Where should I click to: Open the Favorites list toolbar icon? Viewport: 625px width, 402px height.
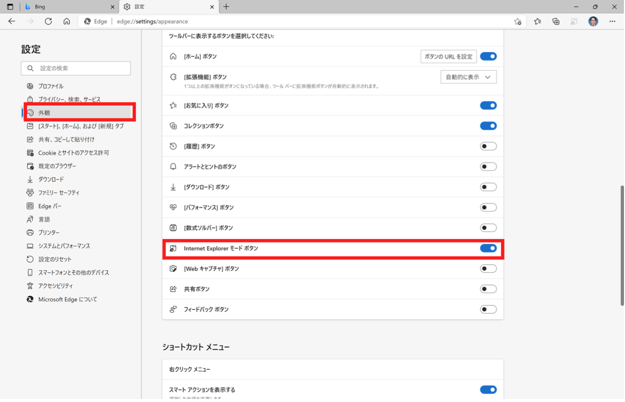[538, 21]
